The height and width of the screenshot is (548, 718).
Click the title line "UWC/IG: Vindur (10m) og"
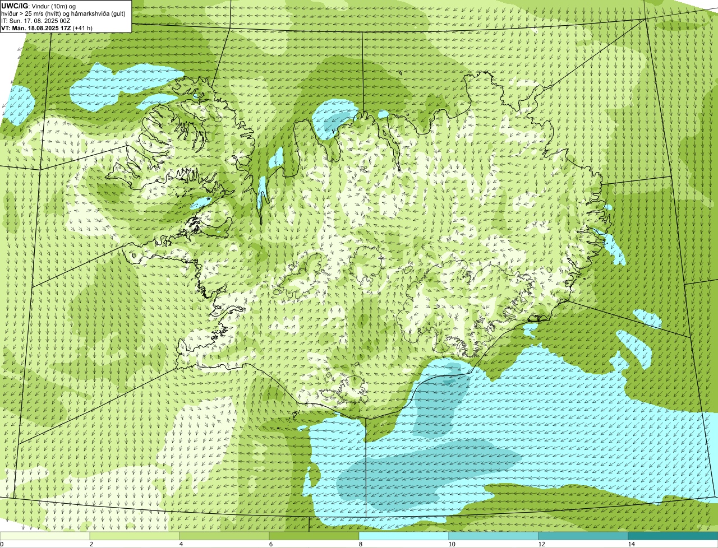coord(38,6)
